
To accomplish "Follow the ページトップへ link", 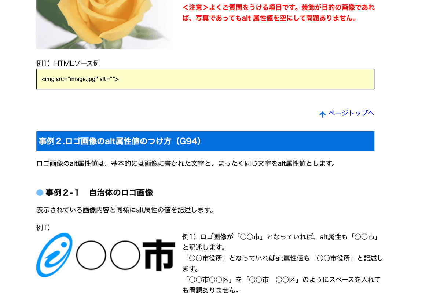I will 351,113.
